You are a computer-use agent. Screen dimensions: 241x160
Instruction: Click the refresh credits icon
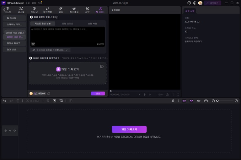49,94
